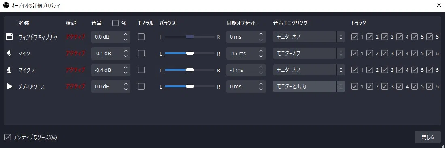Uncheck track 3 for メディアソース
The height and width of the screenshot is (148, 445).
point(385,86)
